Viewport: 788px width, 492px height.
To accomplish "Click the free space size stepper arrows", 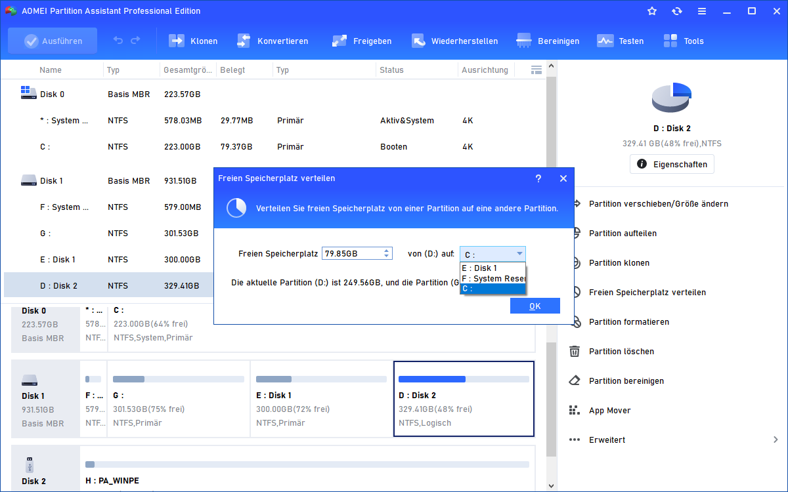I will [x=387, y=253].
